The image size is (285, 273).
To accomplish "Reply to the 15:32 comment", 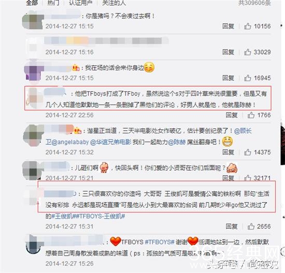I will click(228, 152).
